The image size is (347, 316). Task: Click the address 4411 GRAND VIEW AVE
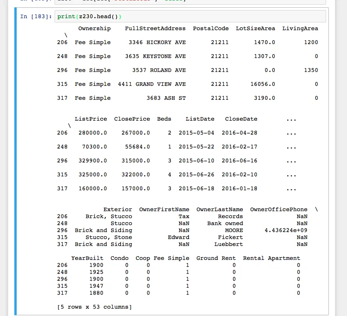point(152,84)
